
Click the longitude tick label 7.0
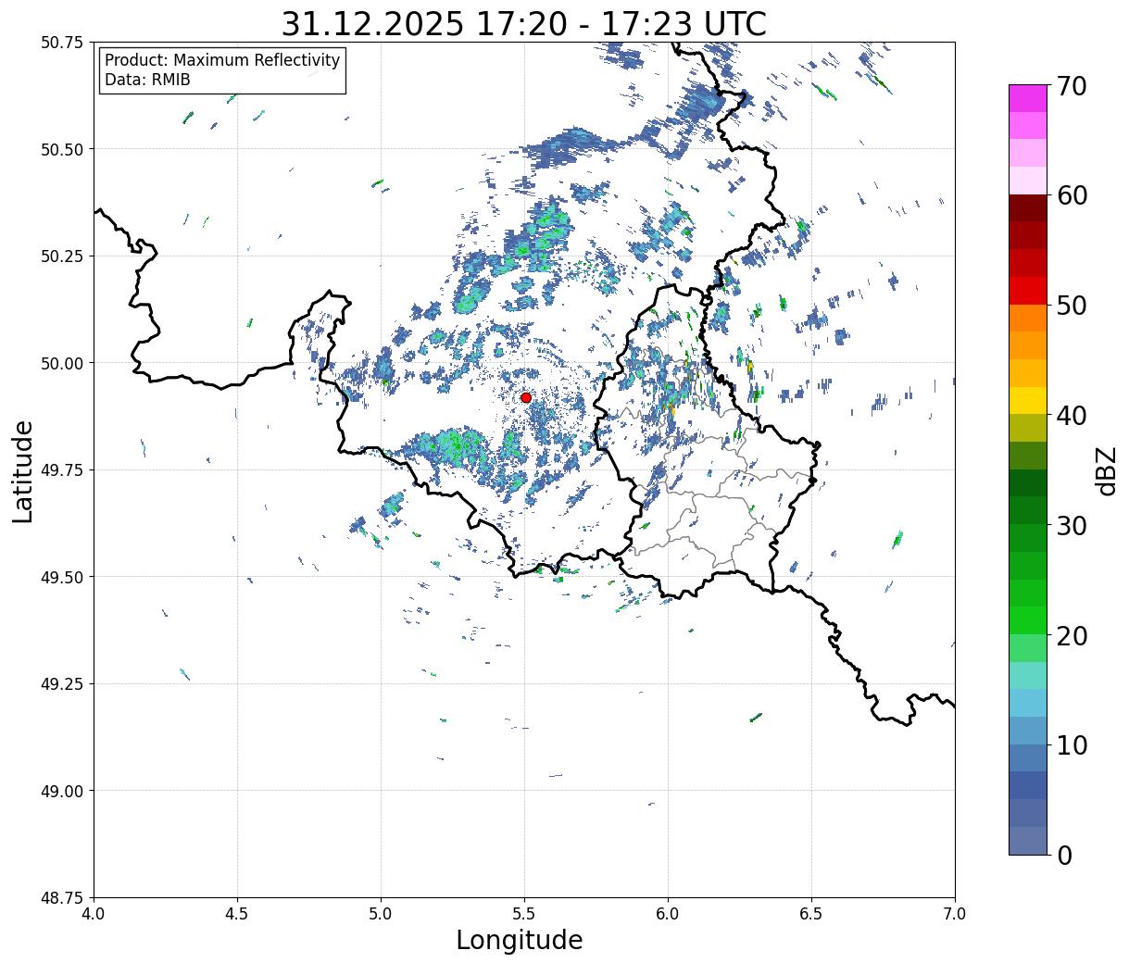[955, 914]
